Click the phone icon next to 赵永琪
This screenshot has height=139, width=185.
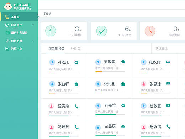point(168,127)
